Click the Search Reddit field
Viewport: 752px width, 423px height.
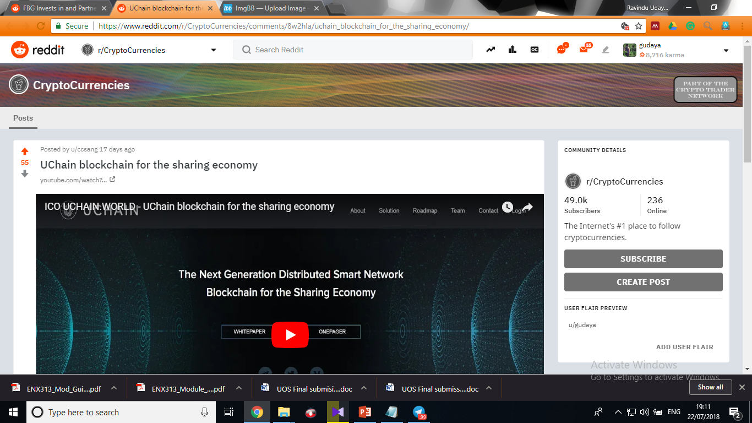(353, 50)
